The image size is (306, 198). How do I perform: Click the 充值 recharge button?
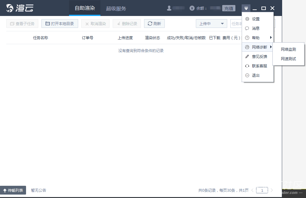coord(228,8)
